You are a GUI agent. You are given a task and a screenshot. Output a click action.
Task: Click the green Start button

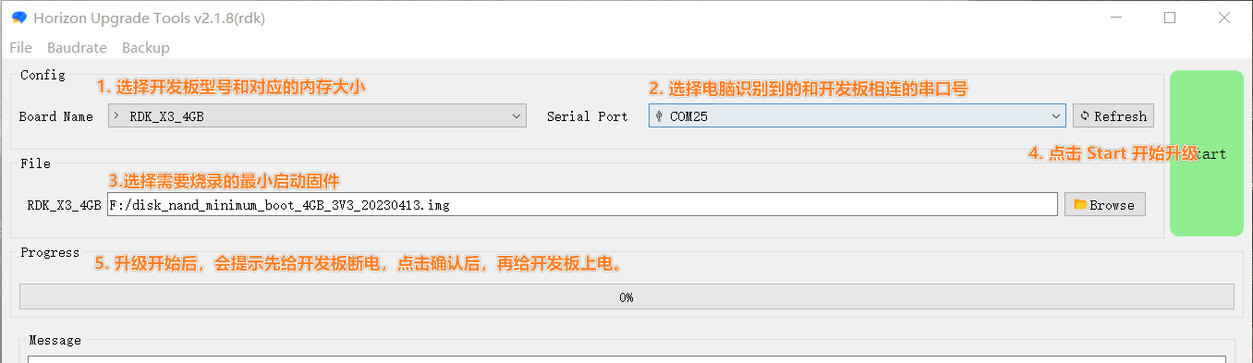(1207, 153)
